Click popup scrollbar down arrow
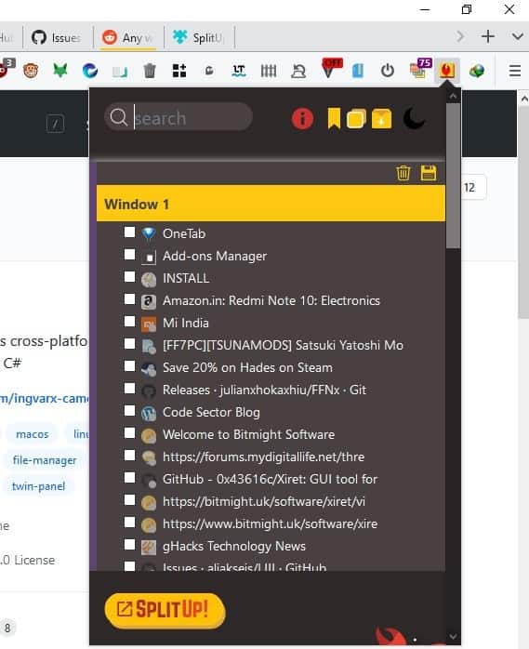The height and width of the screenshot is (649, 529). (454, 636)
